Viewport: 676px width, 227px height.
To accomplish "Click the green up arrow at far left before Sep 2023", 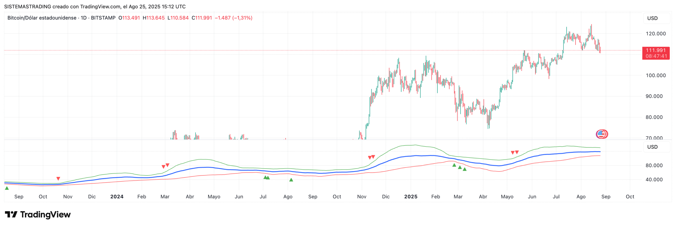I will click(7, 188).
